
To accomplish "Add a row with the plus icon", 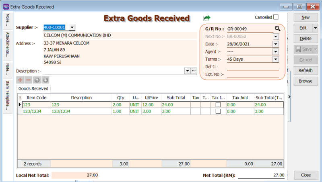I will point(21,80).
